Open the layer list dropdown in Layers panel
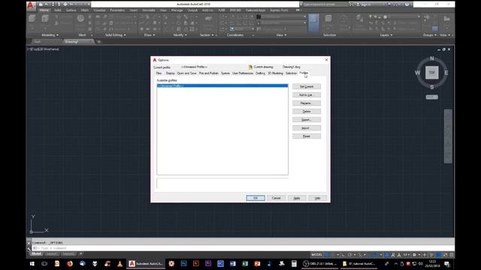 pyautogui.click(x=394, y=16)
